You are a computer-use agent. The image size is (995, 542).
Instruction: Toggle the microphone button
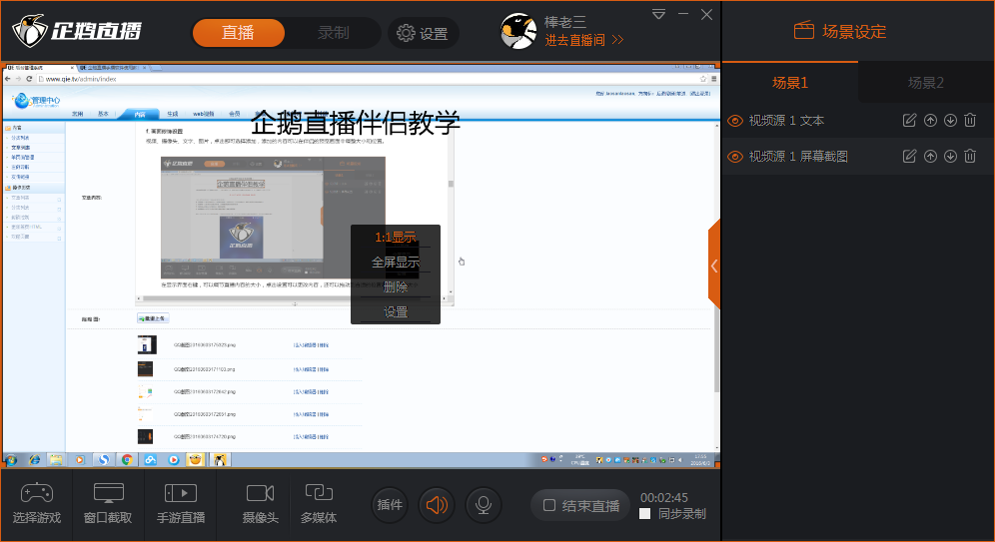[x=484, y=505]
